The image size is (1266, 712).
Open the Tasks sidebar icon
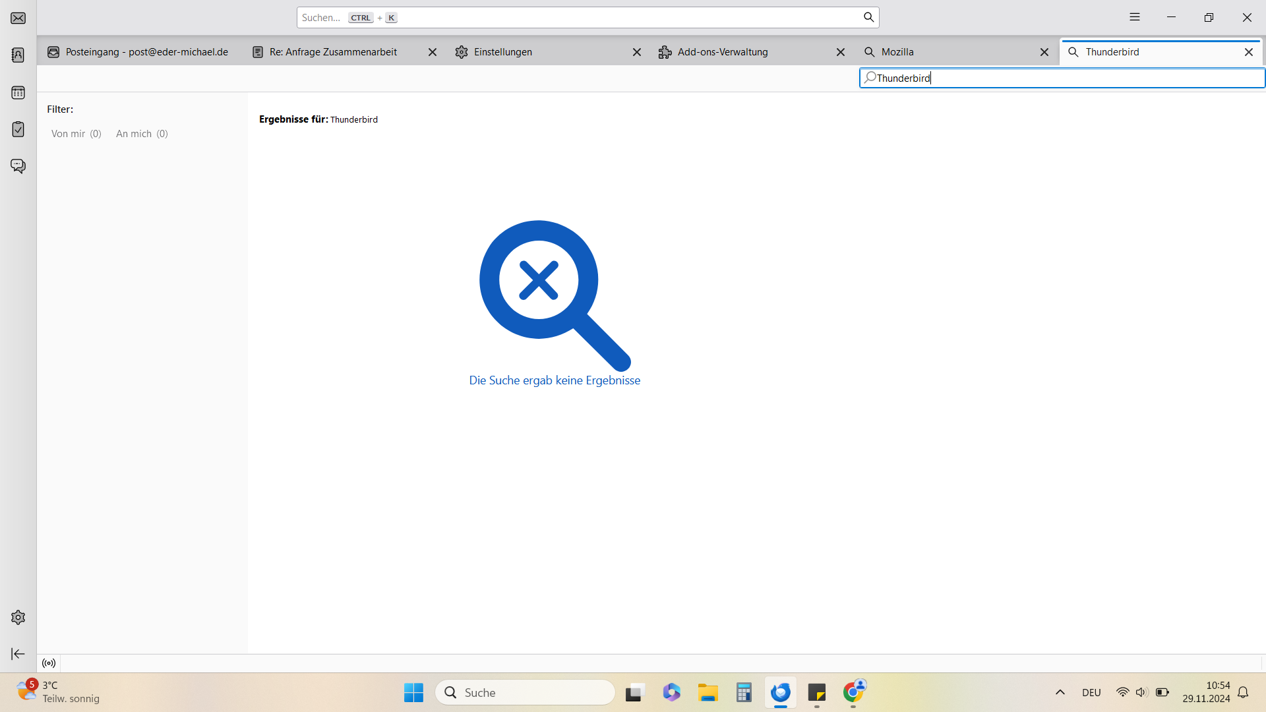[18, 129]
